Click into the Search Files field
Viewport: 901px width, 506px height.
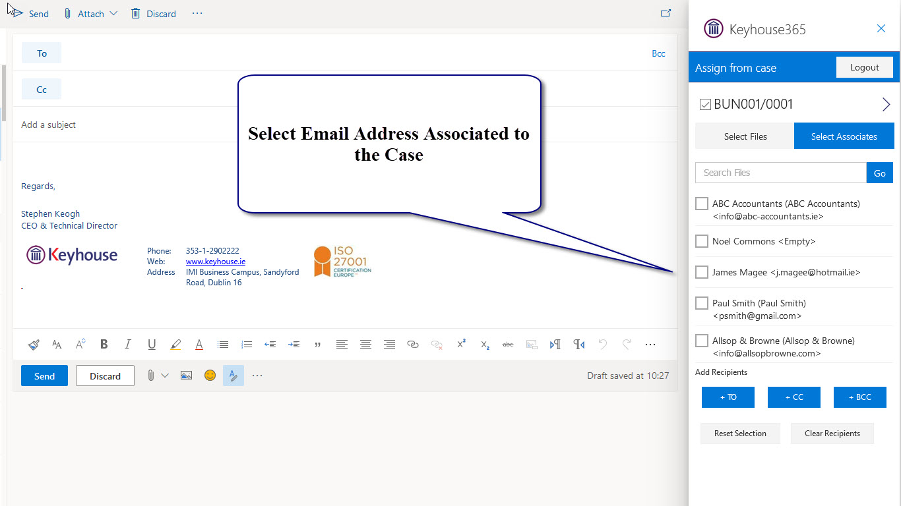click(780, 173)
